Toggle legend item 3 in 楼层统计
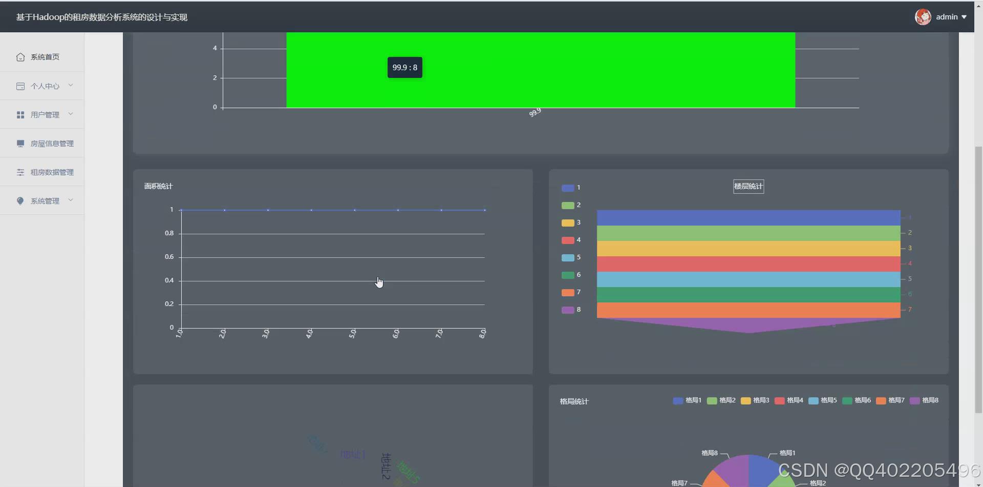 (x=571, y=223)
